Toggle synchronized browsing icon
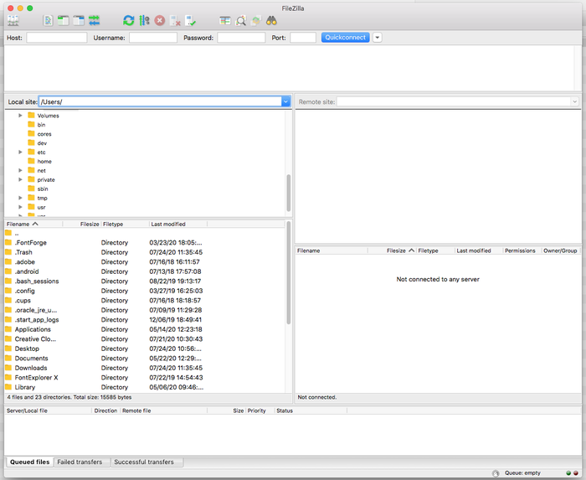This screenshot has width=586, height=480. [256, 21]
